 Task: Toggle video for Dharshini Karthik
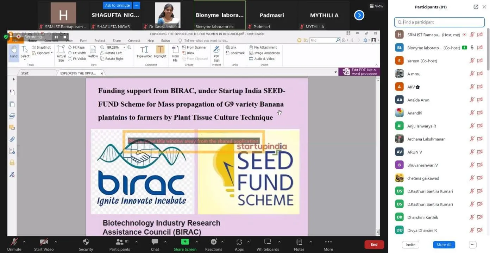[x=480, y=217]
